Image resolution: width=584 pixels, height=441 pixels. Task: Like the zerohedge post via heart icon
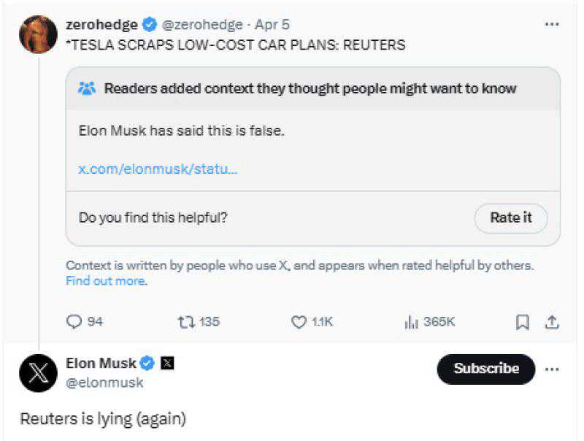298,321
